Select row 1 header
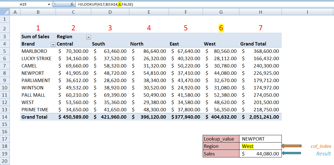Screen dimensions: 334x165 [x=5, y=19]
